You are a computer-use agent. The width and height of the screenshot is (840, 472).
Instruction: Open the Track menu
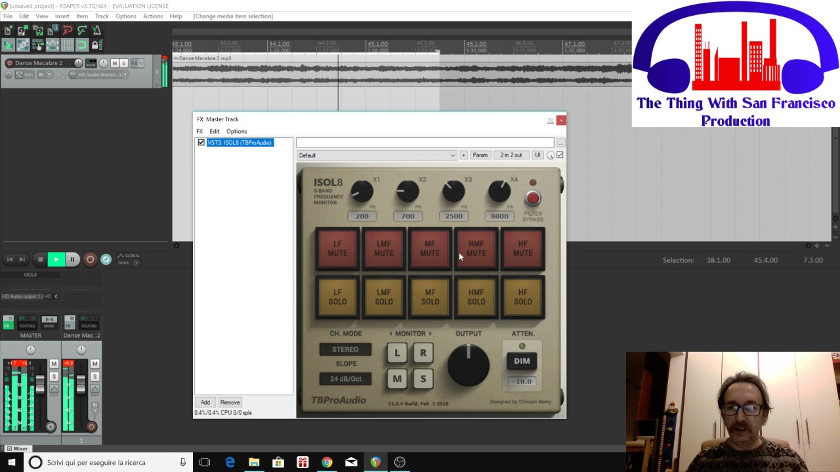(102, 16)
